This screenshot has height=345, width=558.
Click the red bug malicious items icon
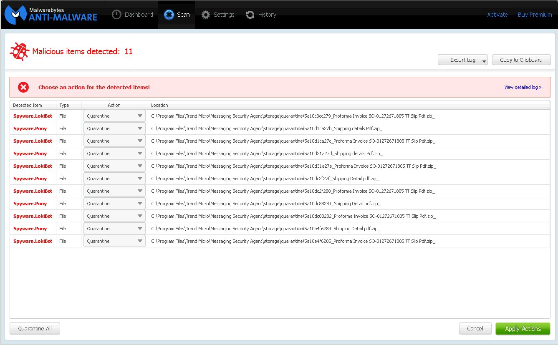(19, 52)
